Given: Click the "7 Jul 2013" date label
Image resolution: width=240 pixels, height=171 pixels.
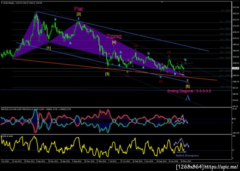Looking at the screenshot, I should [113, 161].
